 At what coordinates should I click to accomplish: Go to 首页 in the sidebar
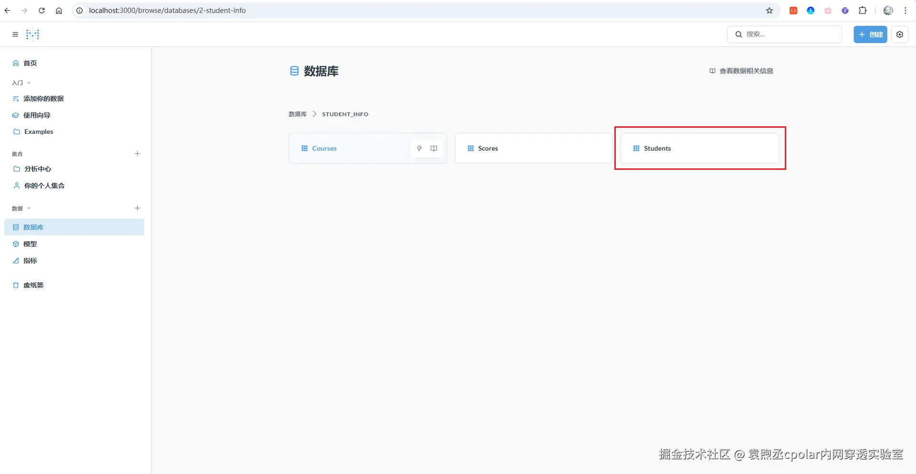[x=74, y=63]
